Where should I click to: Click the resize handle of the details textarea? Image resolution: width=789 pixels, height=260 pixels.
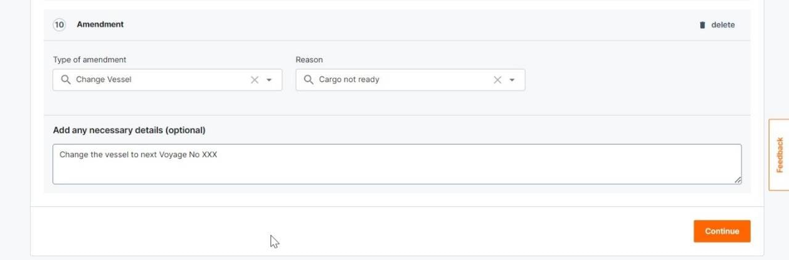pos(738,180)
